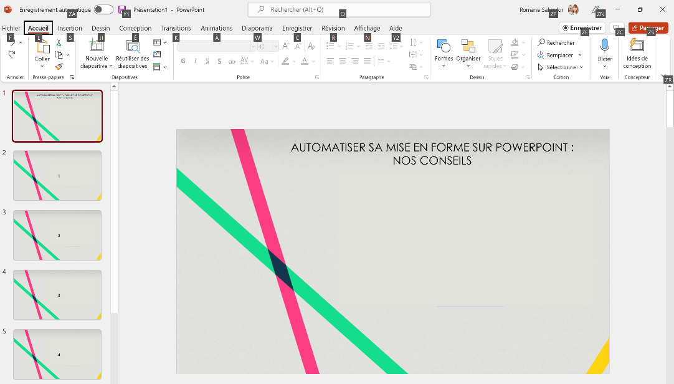Open the slide layout (Disposition) dropdown
This screenshot has width=674, height=384.
tap(160, 42)
